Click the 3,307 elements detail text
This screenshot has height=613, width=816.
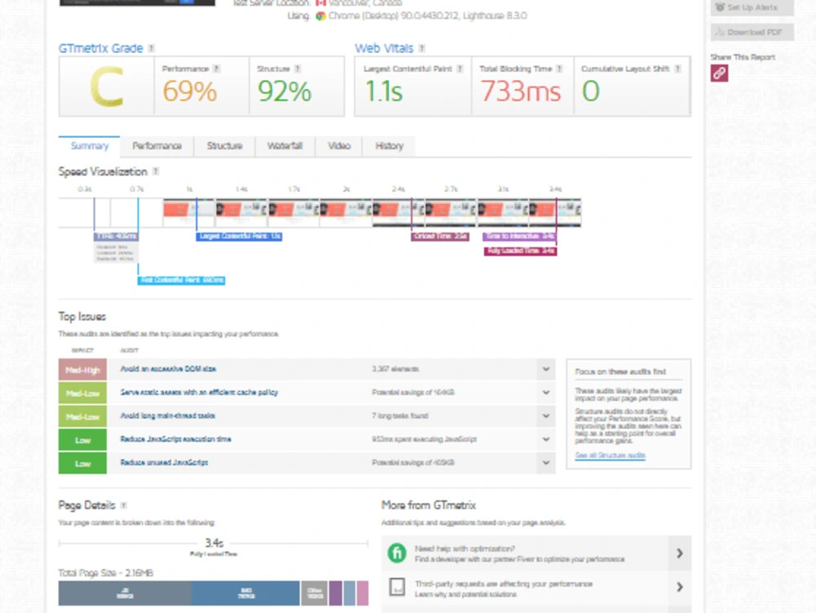pos(396,369)
